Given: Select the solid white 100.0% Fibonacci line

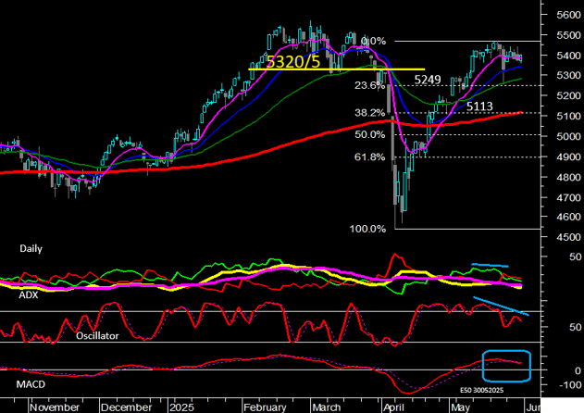Looking at the screenshot, I should (467, 229).
